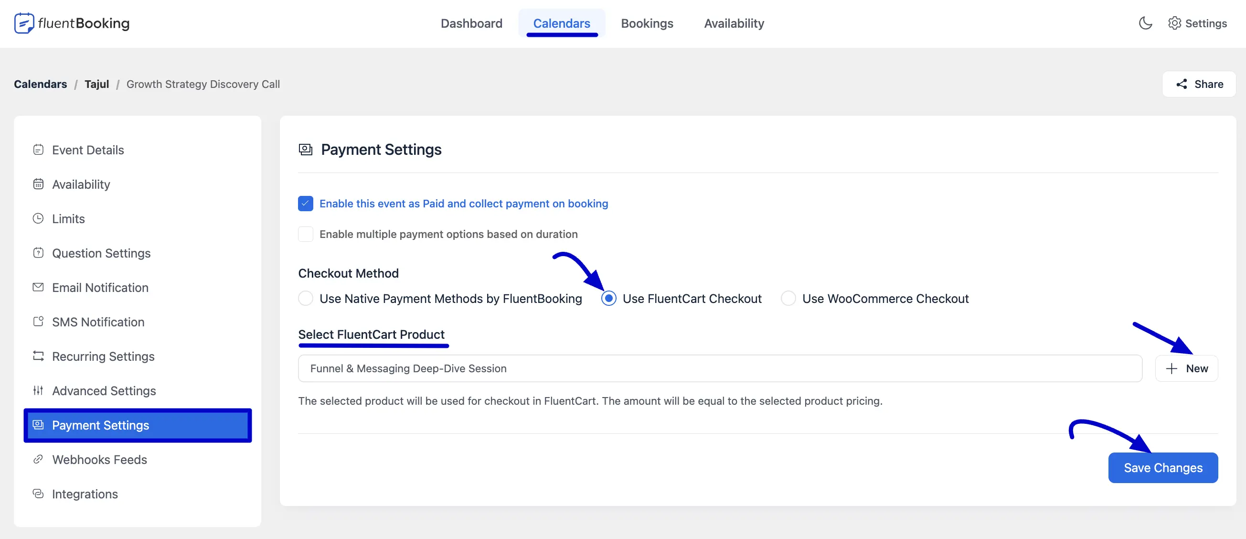The image size is (1246, 539).
Task: Click the Integrations icon
Action: (38, 494)
